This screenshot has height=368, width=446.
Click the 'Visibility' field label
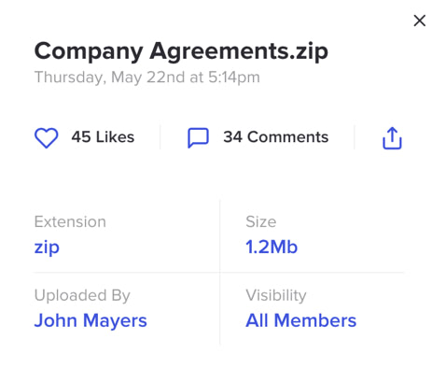(x=276, y=295)
